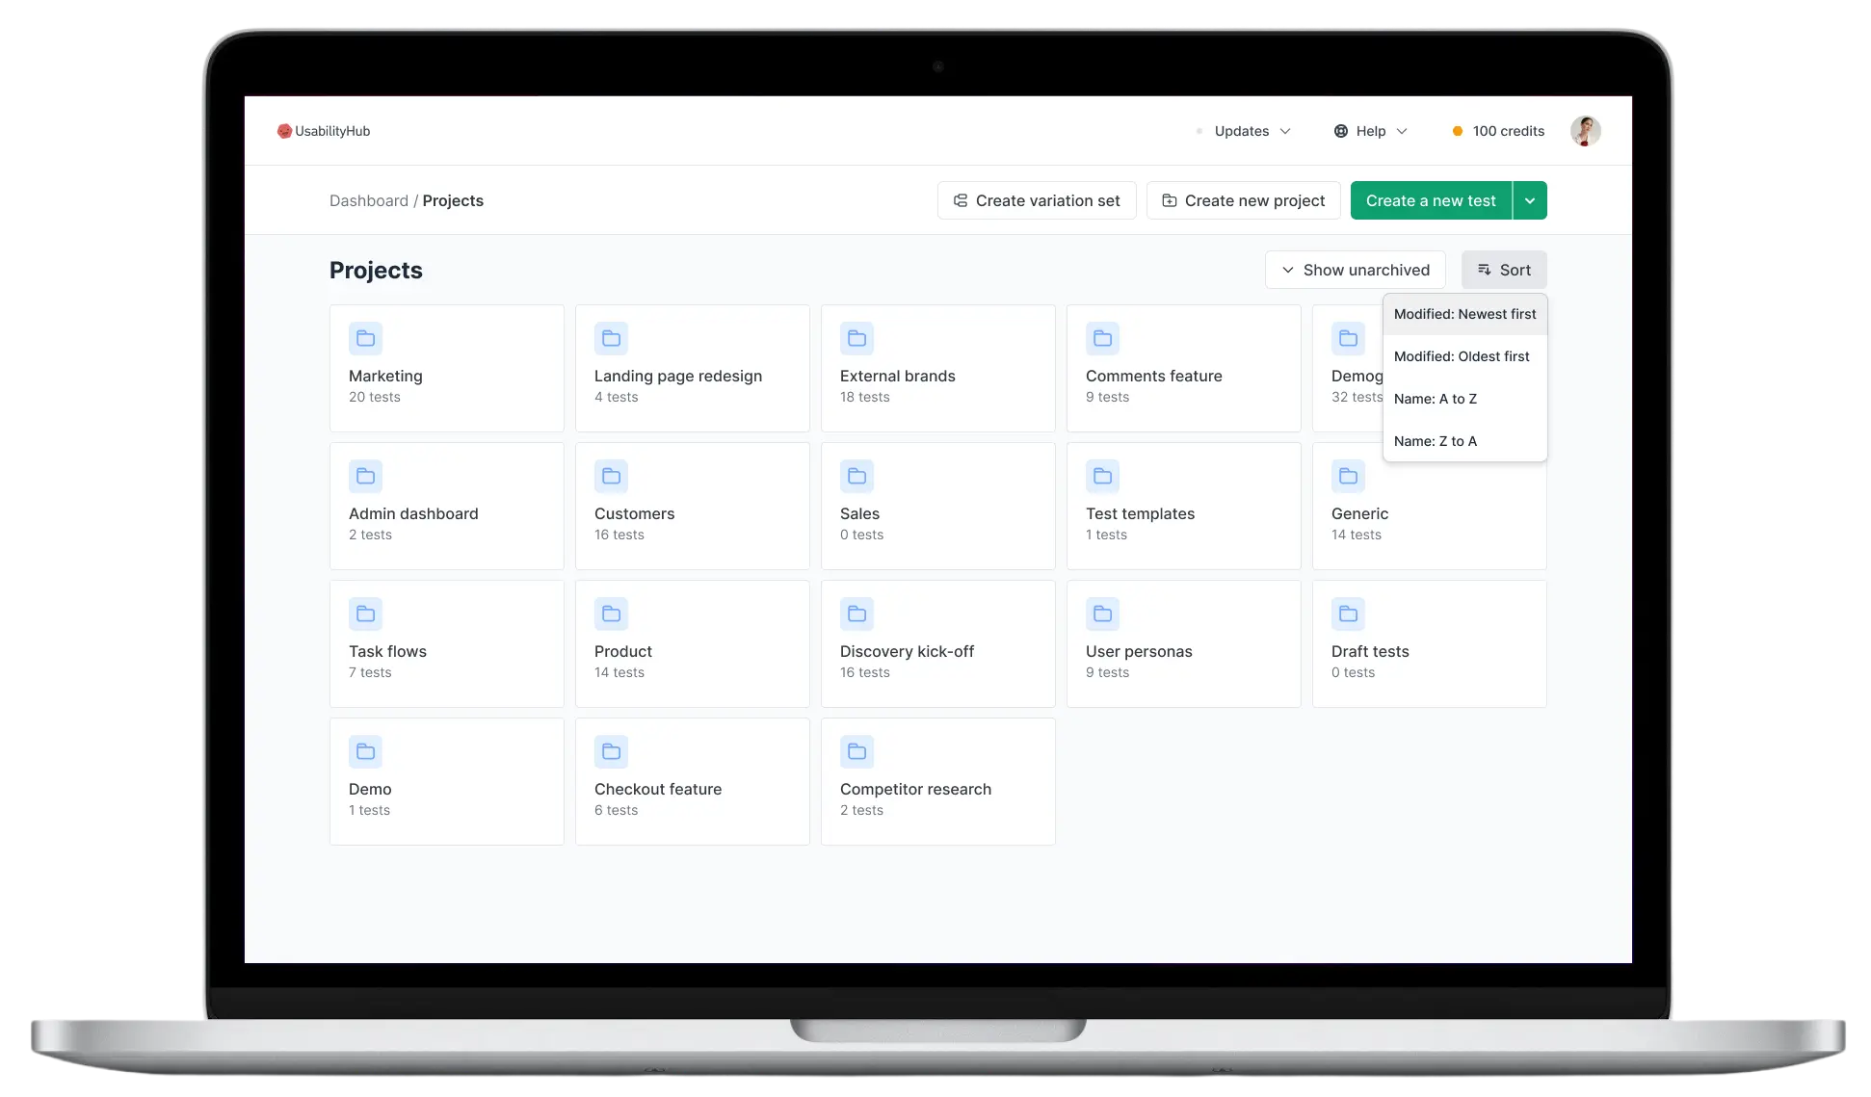Select Modified: Oldest first sort option
The height and width of the screenshot is (1097, 1871).
(1464, 356)
